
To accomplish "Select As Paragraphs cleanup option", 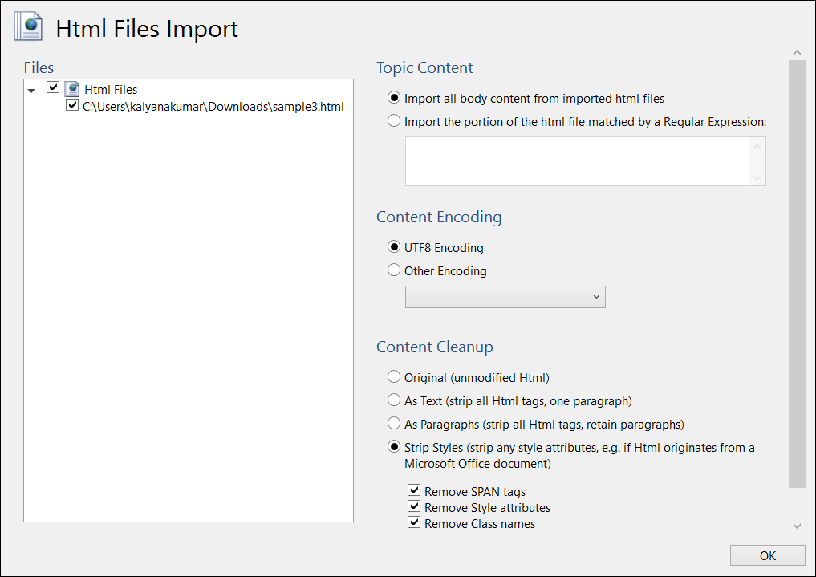I will click(394, 424).
